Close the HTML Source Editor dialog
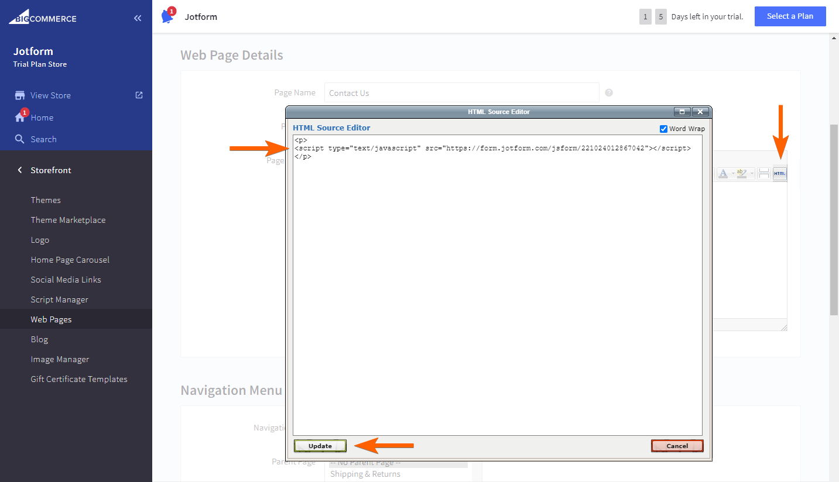This screenshot has height=482, width=839. pyautogui.click(x=700, y=112)
